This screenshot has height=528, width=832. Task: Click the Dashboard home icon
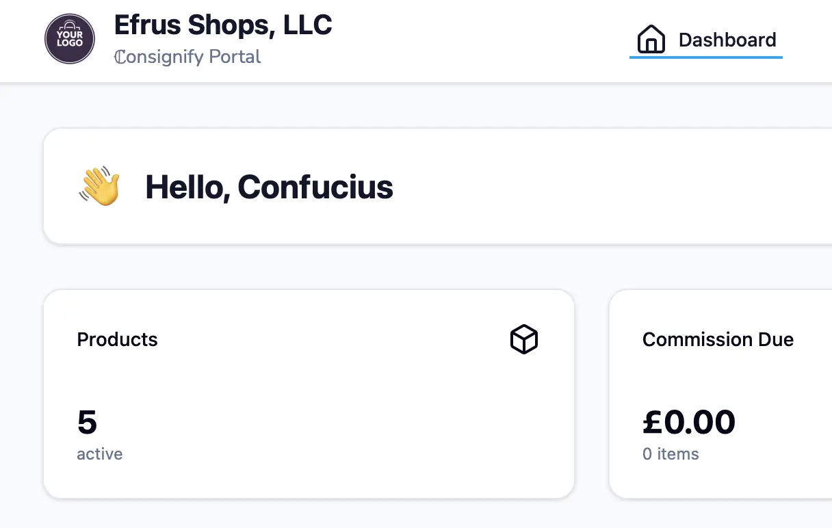(651, 40)
